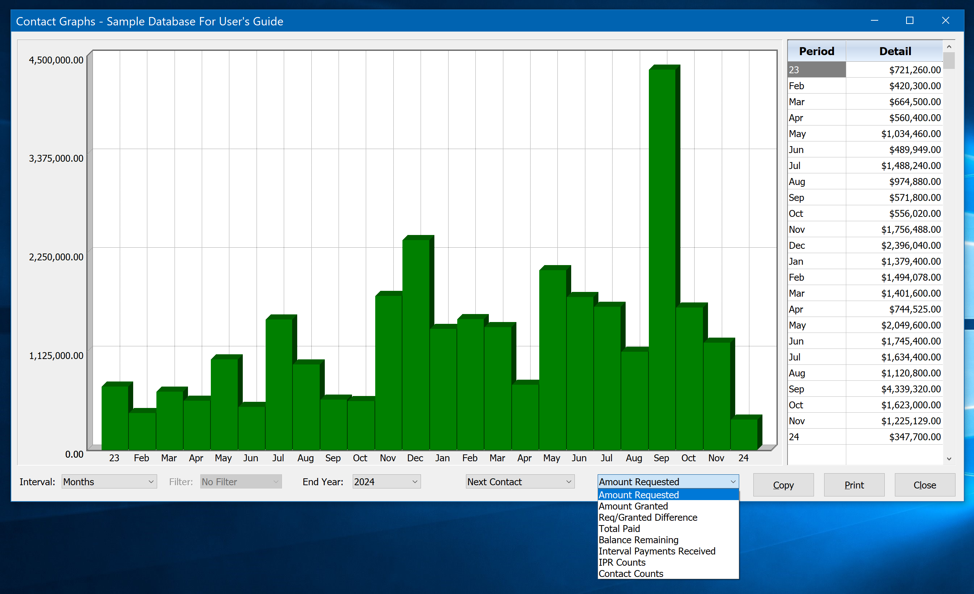
Task: Click the $556,020.00 detail cell
Action: click(x=895, y=214)
